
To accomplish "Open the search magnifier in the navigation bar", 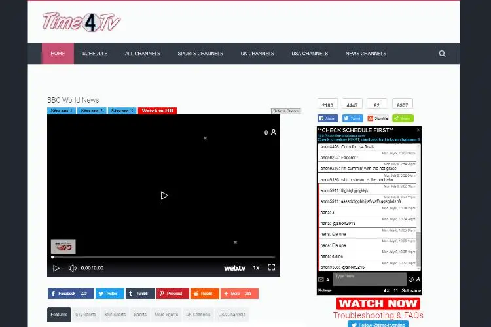I will pos(442,54).
